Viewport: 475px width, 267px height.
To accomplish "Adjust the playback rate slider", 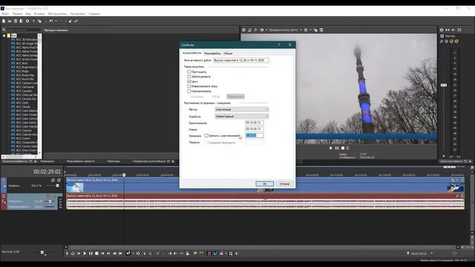I will [x=42, y=252].
